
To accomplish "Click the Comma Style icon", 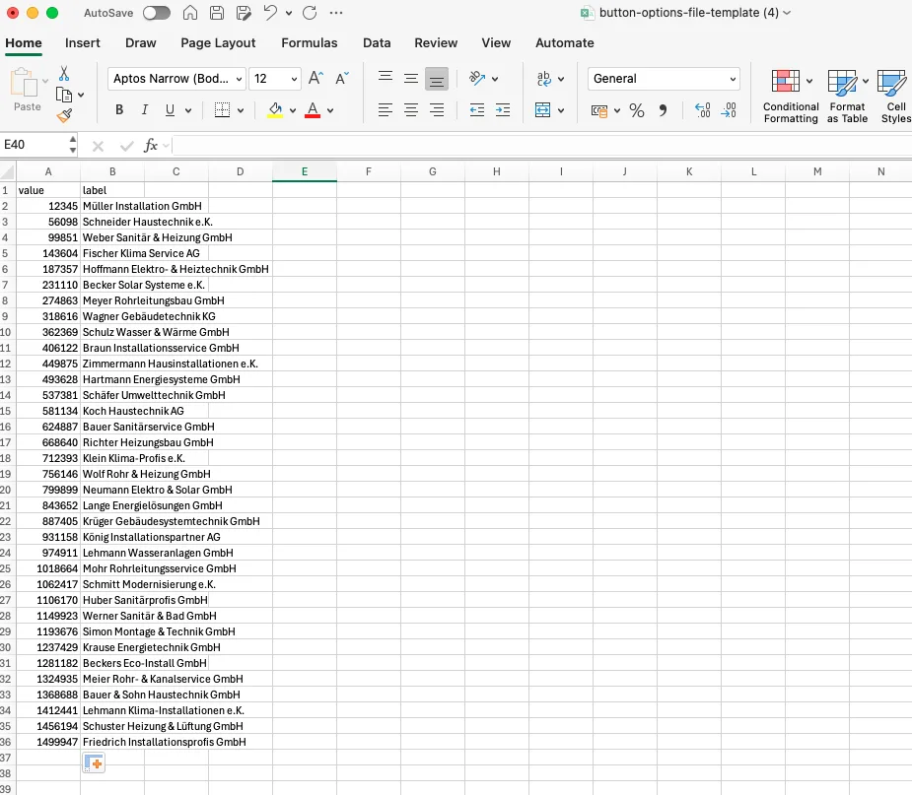I will click(x=664, y=110).
